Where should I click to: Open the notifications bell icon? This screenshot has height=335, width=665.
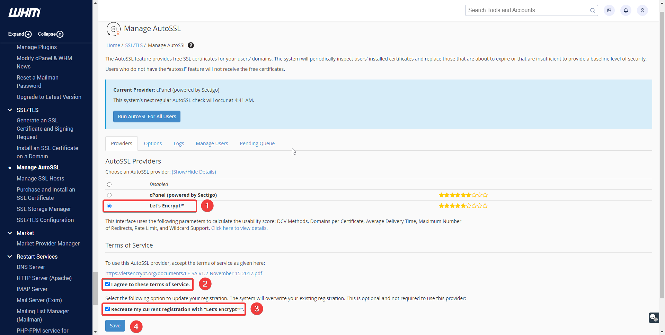626,10
